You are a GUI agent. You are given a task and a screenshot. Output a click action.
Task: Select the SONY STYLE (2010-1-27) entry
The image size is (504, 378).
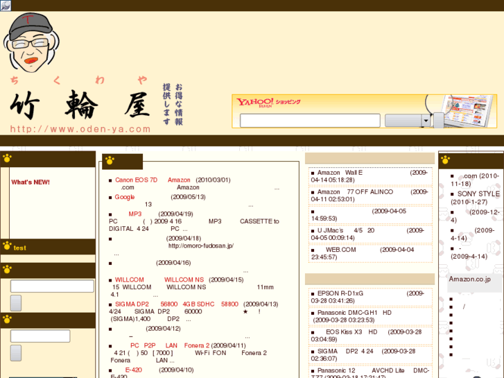pos(475,198)
